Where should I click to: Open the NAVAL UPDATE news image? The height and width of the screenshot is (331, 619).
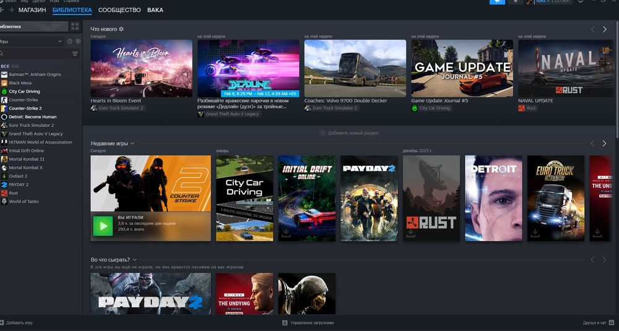(566, 68)
